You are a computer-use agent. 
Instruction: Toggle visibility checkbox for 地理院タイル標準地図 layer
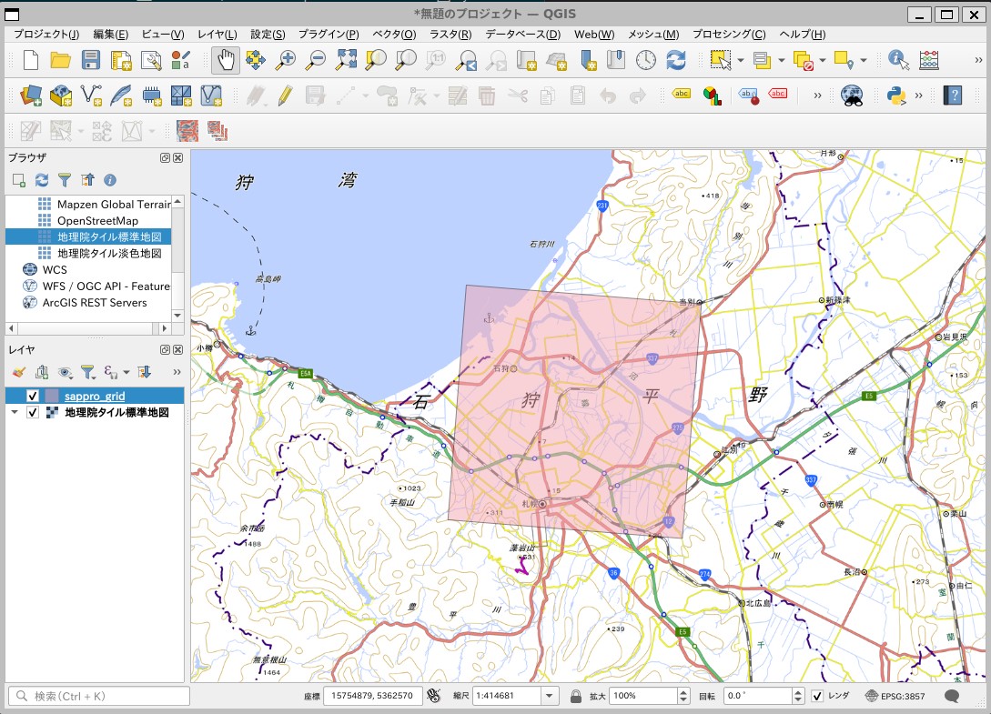(33, 413)
